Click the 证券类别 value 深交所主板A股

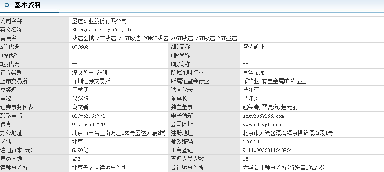click(90, 72)
